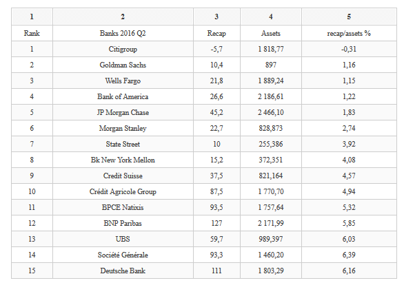Click the Wells Fargo row name
The width and height of the screenshot is (404, 285).
pyautogui.click(x=123, y=81)
